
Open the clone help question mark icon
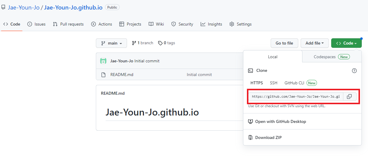pos(354,71)
